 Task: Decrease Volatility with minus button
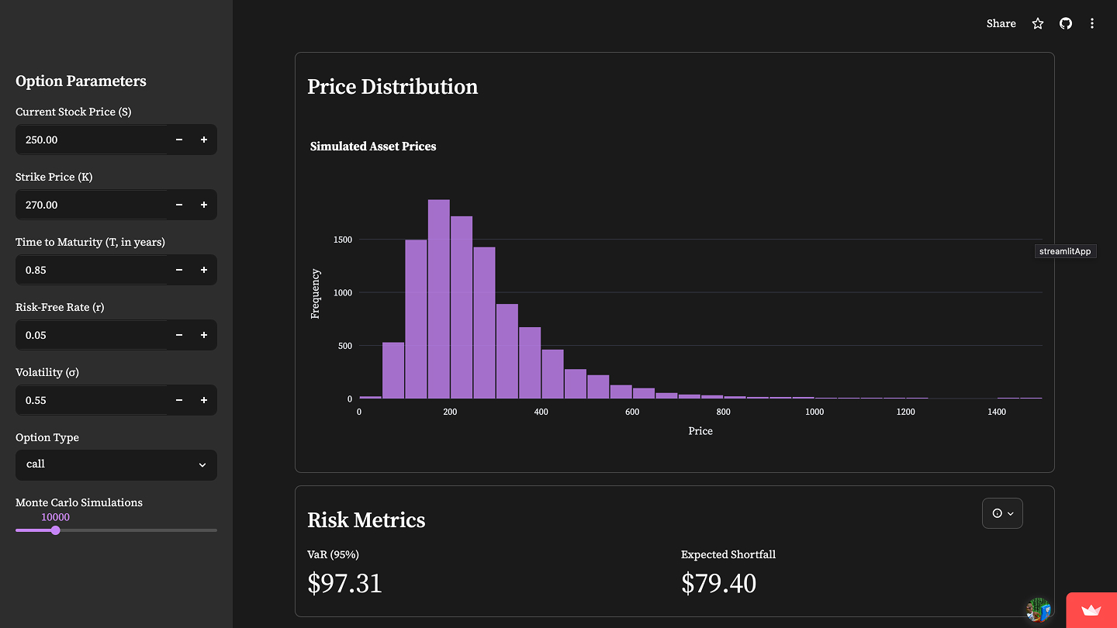(179, 400)
